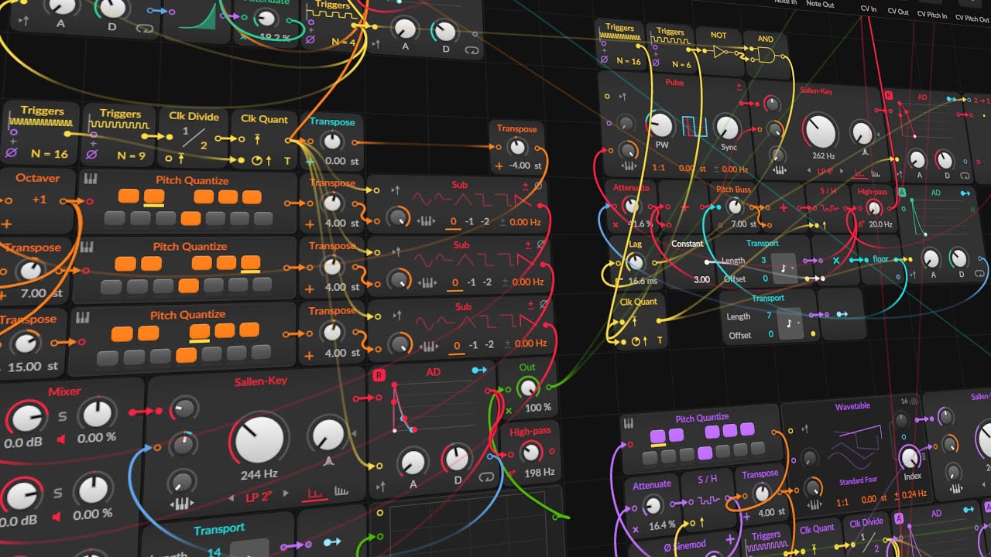Click the red R badge on the AD beside 244 Hz Sallen-Key
991x557 pixels.
point(379,375)
